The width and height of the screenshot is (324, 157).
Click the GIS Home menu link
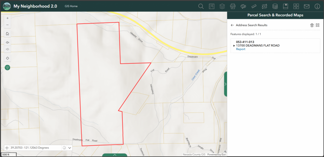[x=71, y=6]
